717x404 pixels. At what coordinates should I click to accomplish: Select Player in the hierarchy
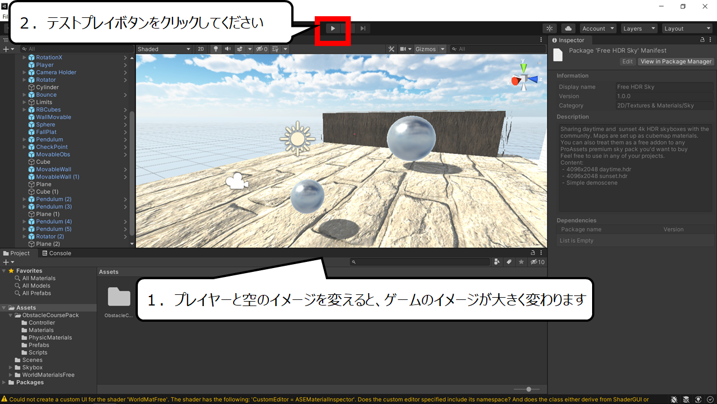coord(45,65)
